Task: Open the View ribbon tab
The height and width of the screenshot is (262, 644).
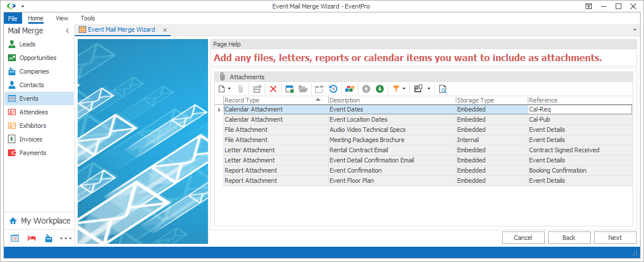Action: coord(62,18)
